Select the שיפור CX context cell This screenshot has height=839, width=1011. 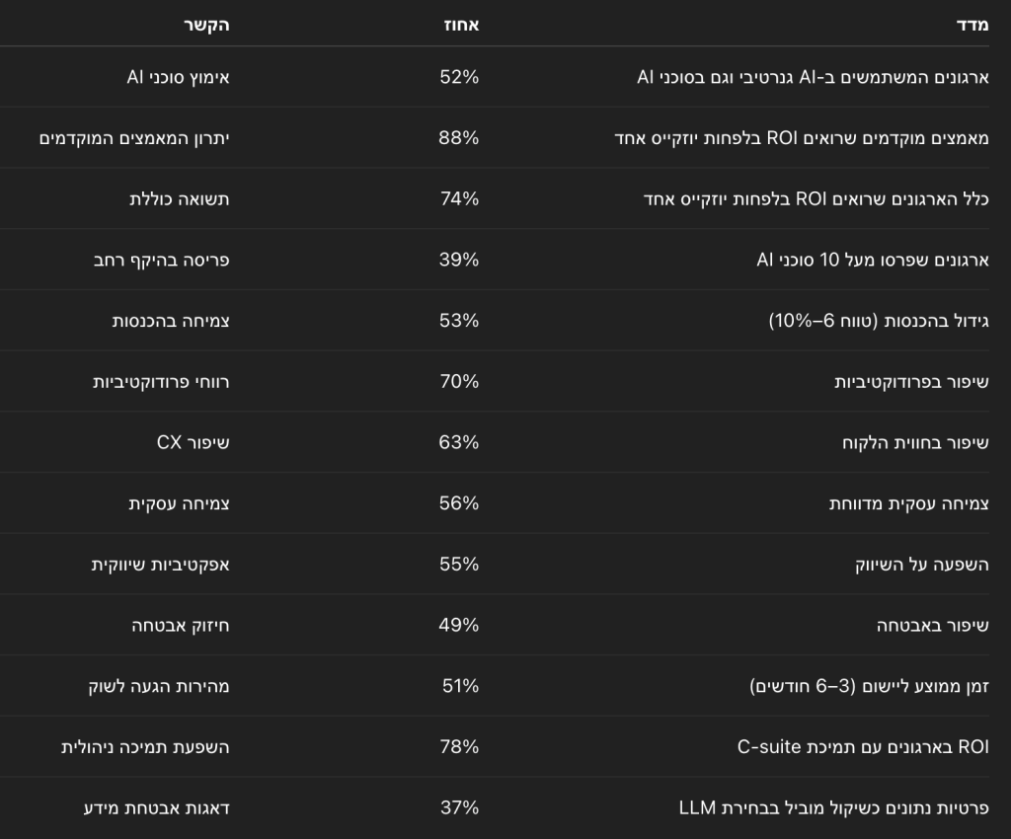pyautogui.click(x=193, y=442)
